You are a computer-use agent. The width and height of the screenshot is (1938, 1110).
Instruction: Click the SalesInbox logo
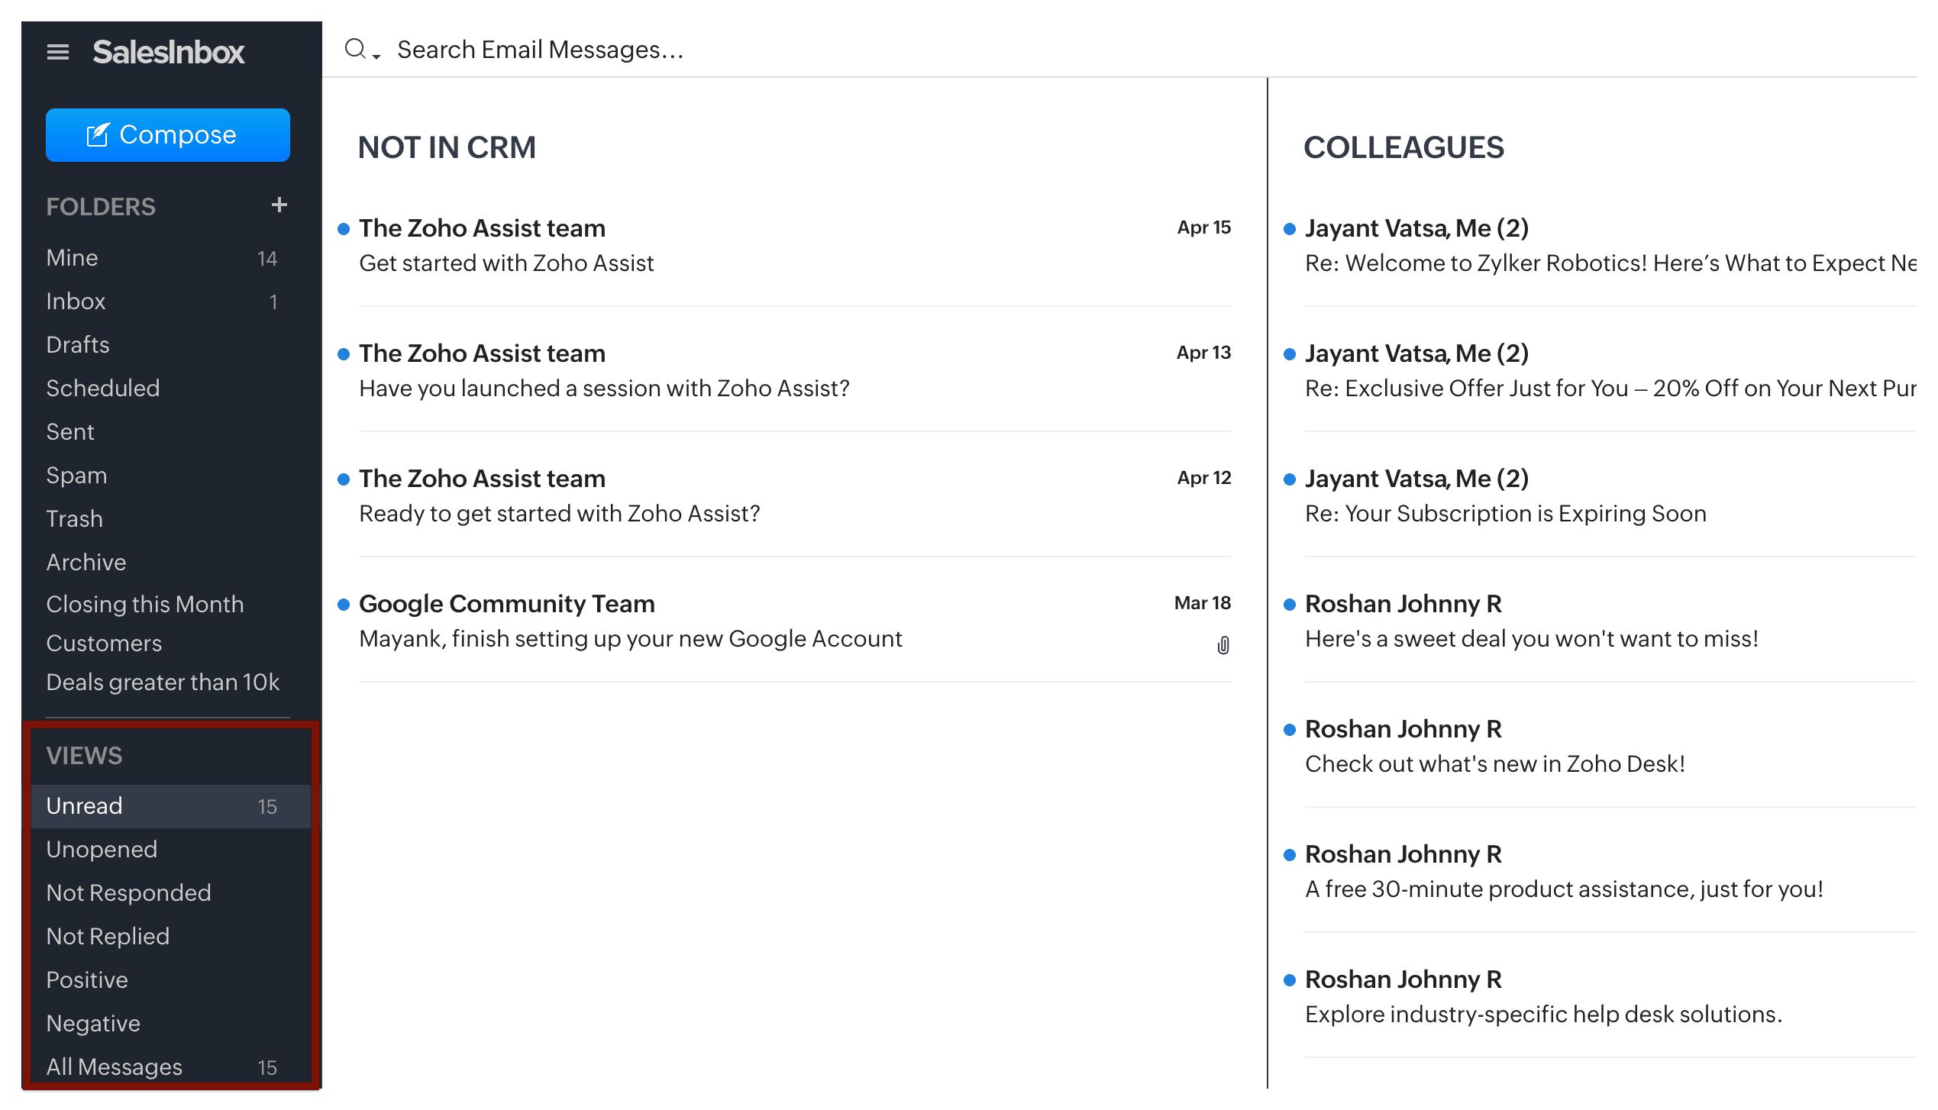point(169,52)
